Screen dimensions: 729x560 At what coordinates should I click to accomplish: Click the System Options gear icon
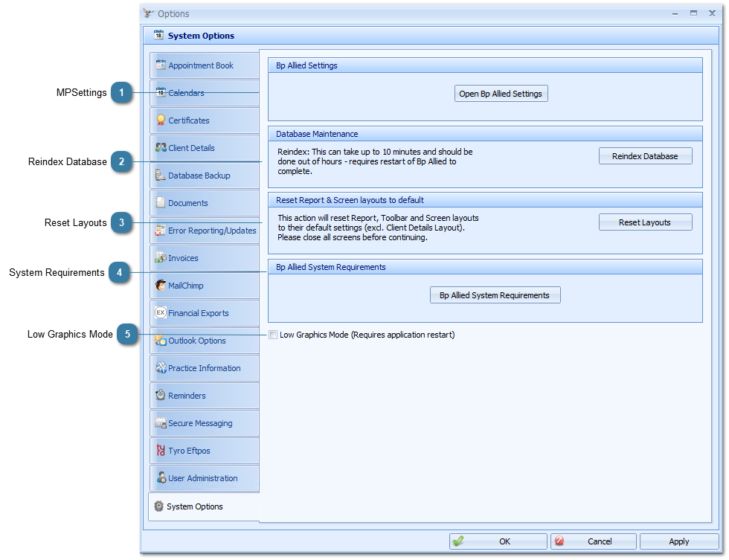click(159, 506)
